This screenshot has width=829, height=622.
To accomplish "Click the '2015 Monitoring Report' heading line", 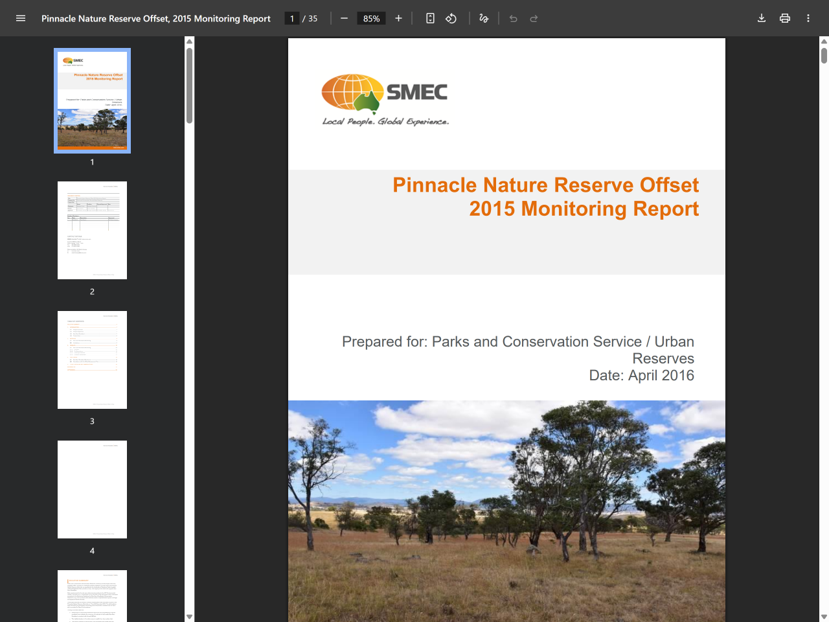I will [584, 209].
